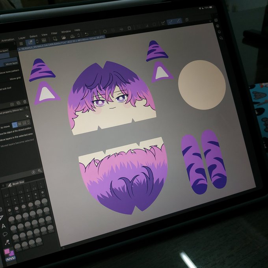Click the duplicate sub tool icon

(18, 103)
